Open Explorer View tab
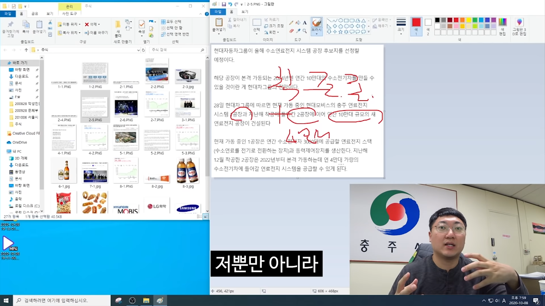 [50, 14]
